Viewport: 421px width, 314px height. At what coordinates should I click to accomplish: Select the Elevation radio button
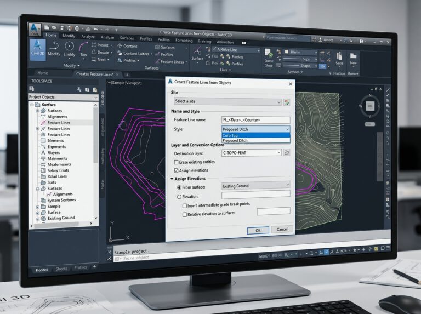tap(179, 197)
